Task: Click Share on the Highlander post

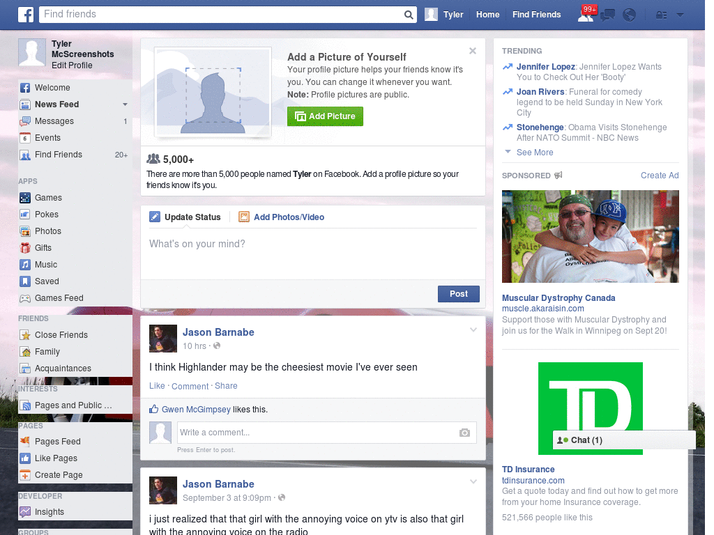Action: (x=226, y=386)
